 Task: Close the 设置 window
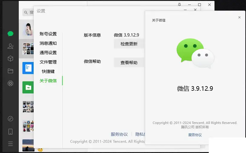[x=195, y=10]
